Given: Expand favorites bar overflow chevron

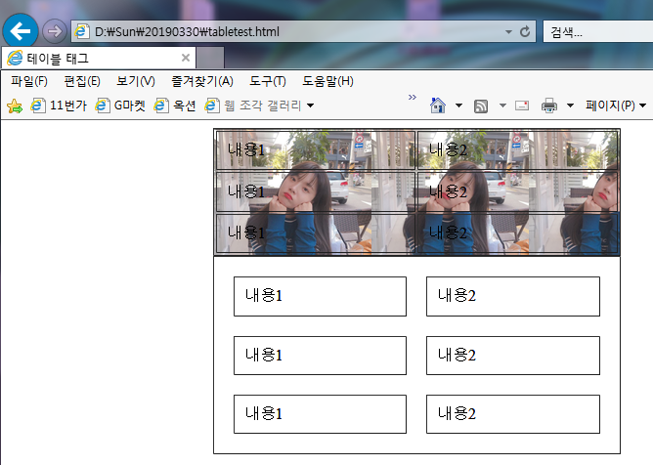Looking at the screenshot, I should 413,97.
